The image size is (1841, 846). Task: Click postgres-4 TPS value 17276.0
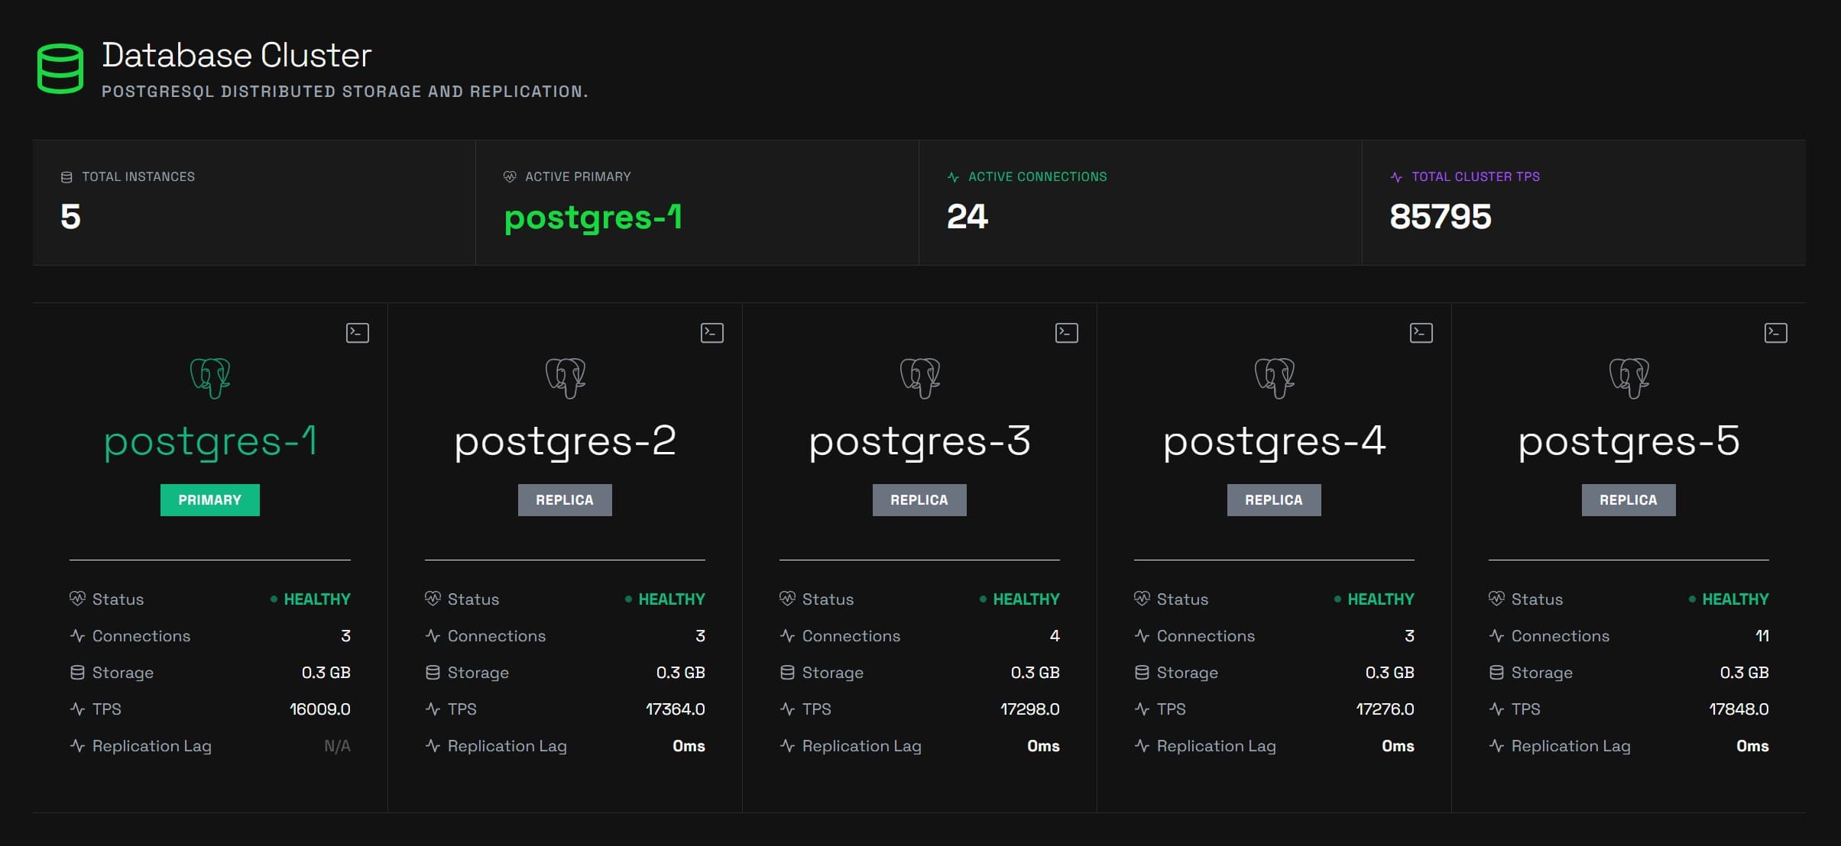tap(1385, 709)
